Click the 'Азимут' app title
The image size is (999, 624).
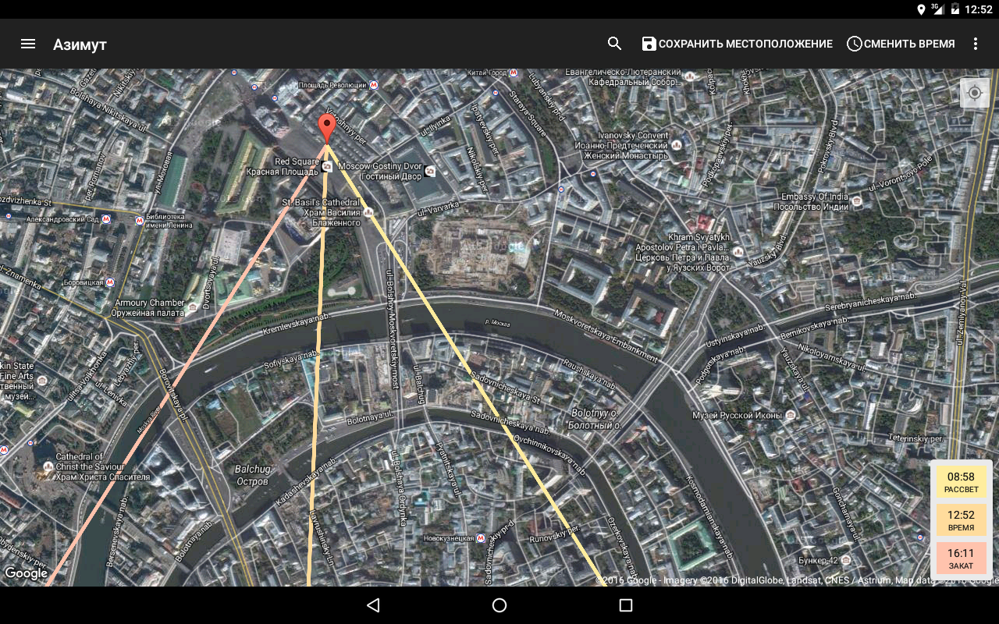click(80, 44)
